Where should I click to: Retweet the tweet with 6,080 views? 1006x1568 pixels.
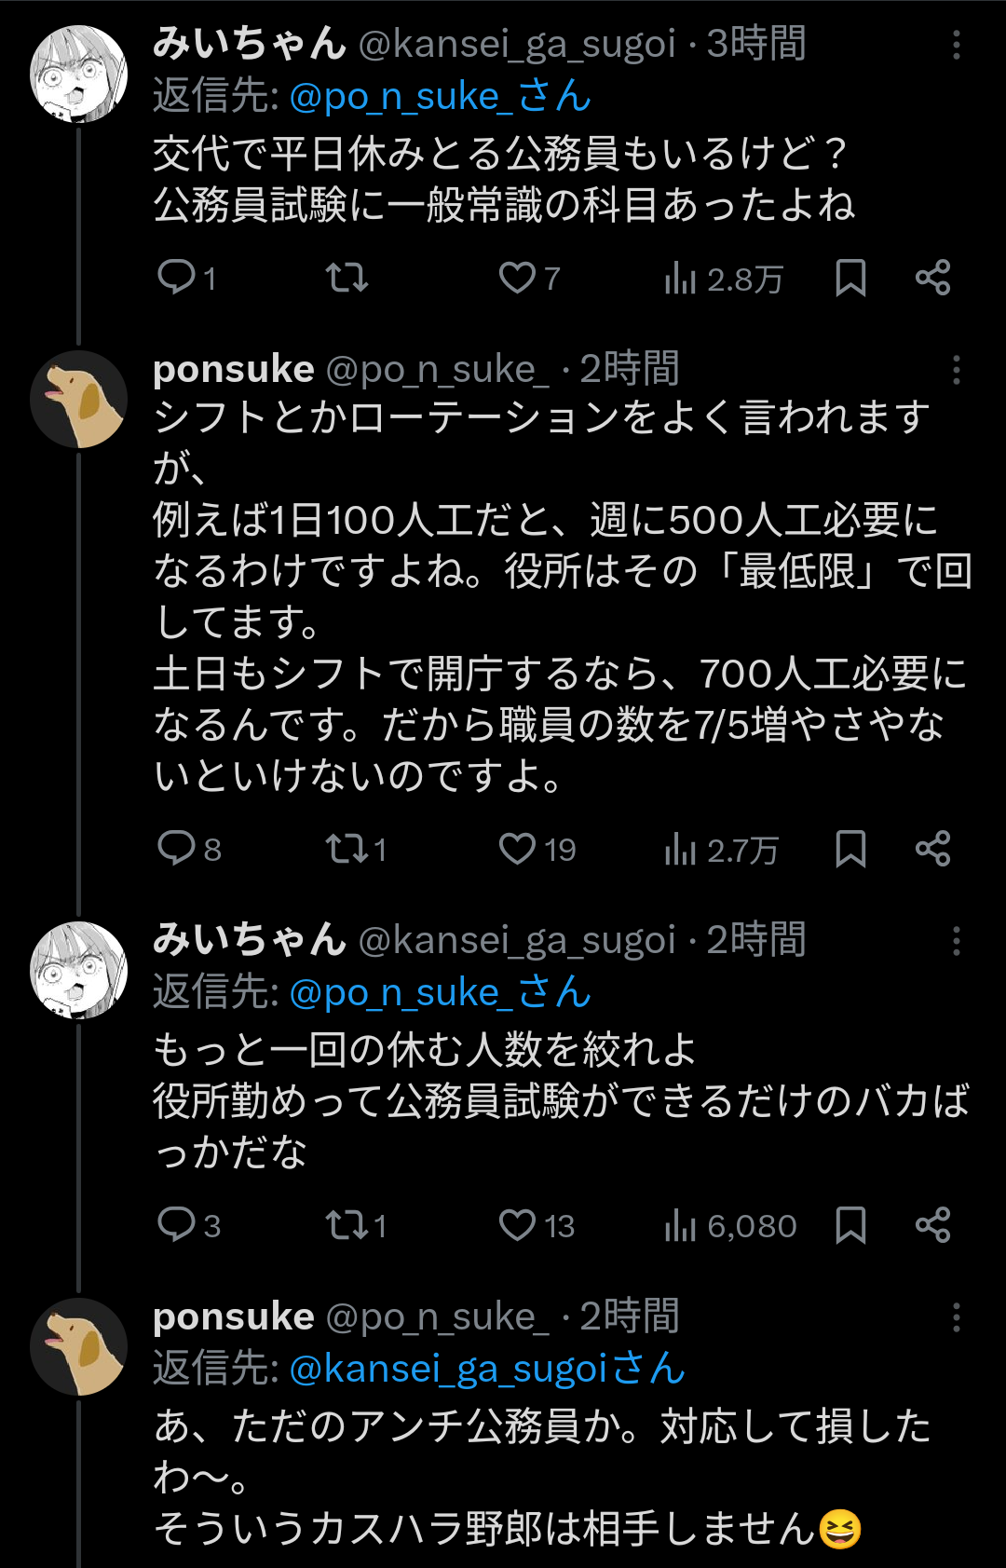[347, 1225]
